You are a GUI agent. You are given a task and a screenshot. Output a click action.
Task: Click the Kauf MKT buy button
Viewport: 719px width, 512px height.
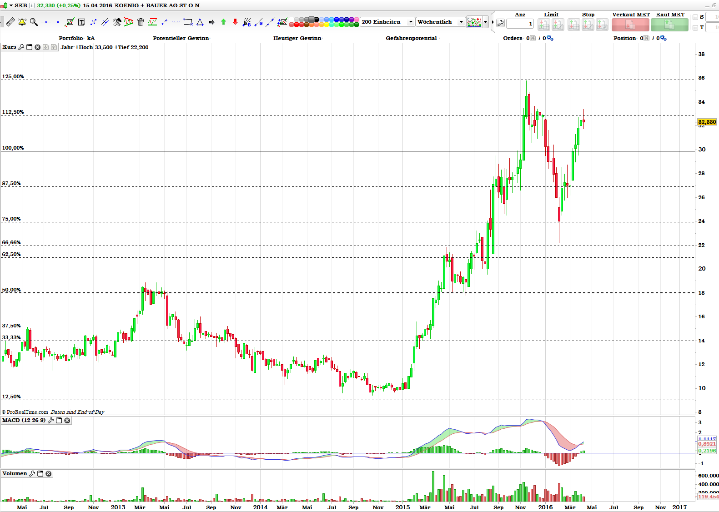click(669, 25)
